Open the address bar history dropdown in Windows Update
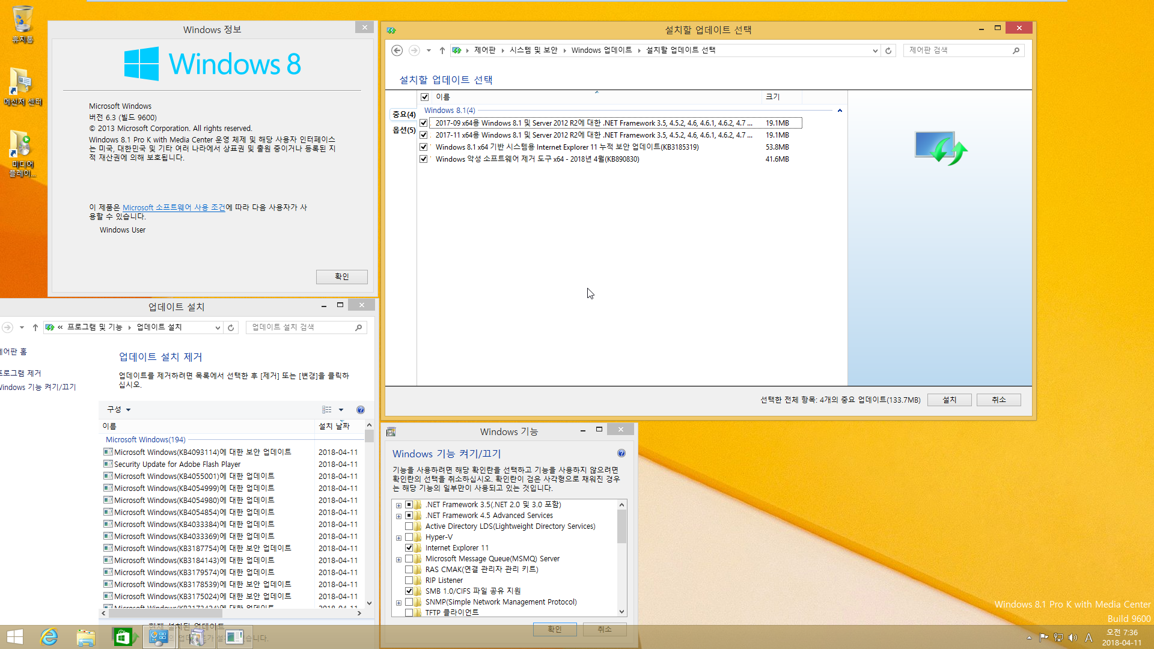 875,50
